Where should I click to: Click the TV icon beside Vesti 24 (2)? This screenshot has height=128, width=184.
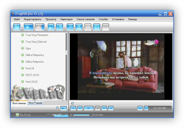[22, 81]
